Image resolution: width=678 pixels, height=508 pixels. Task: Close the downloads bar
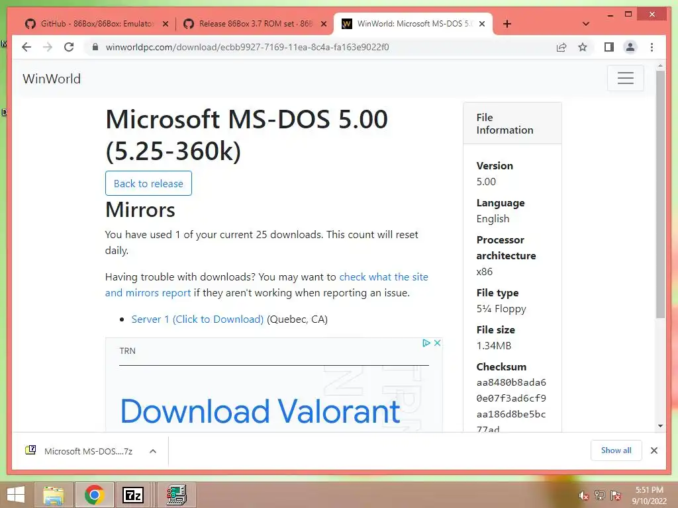(654, 450)
